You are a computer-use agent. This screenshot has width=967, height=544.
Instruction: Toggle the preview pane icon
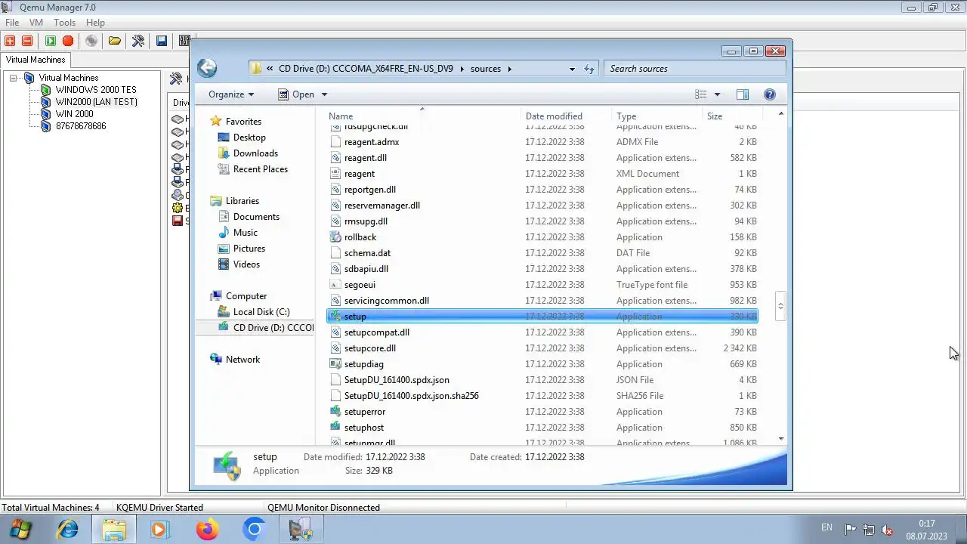tap(742, 94)
